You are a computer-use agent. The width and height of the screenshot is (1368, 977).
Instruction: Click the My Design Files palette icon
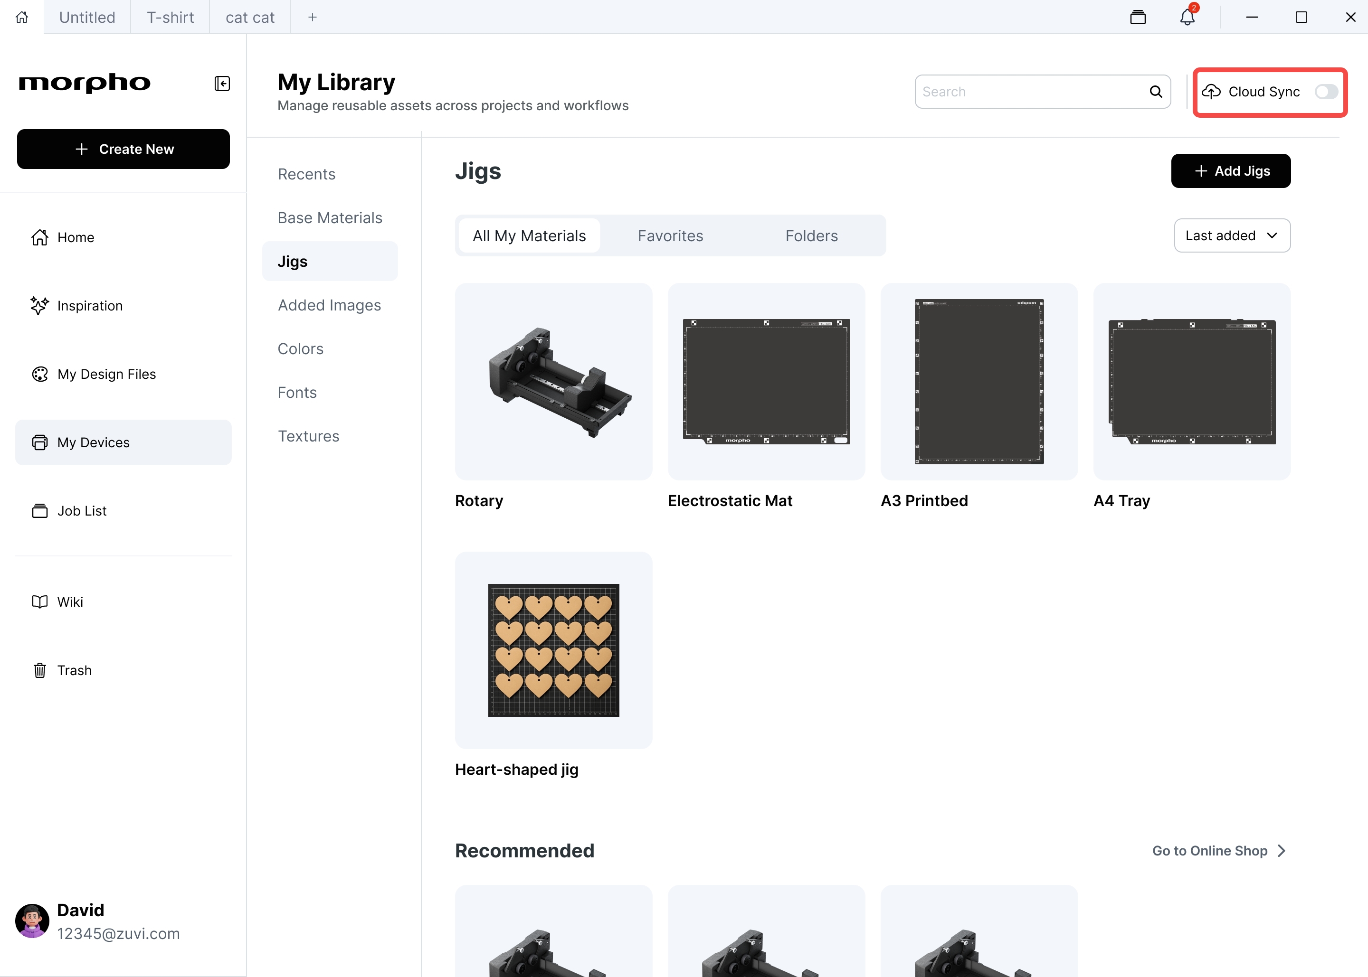40,374
